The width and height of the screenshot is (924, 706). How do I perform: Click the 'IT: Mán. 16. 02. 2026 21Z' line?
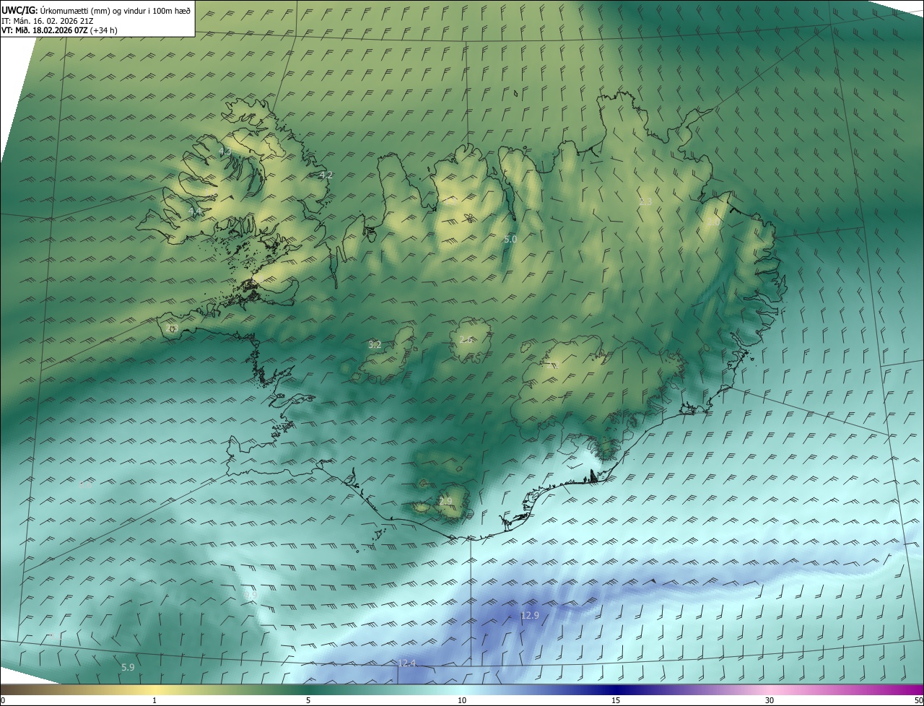point(46,20)
